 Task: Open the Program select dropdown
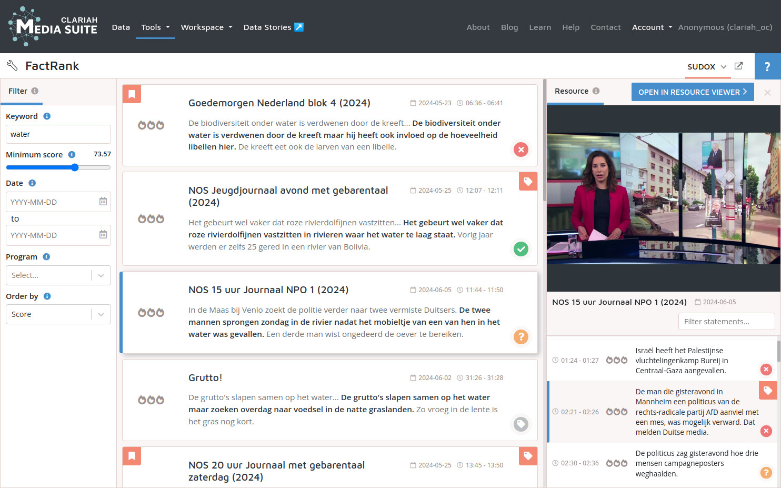point(58,275)
